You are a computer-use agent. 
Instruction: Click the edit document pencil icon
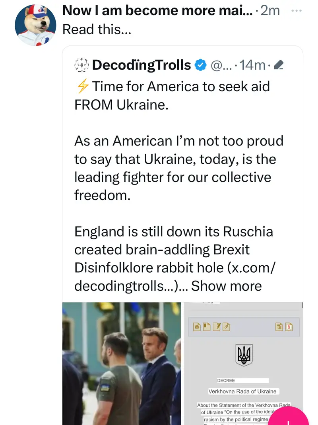coord(217,327)
